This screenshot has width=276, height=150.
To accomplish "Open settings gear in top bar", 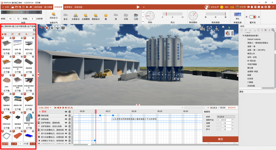I will 266,7.
